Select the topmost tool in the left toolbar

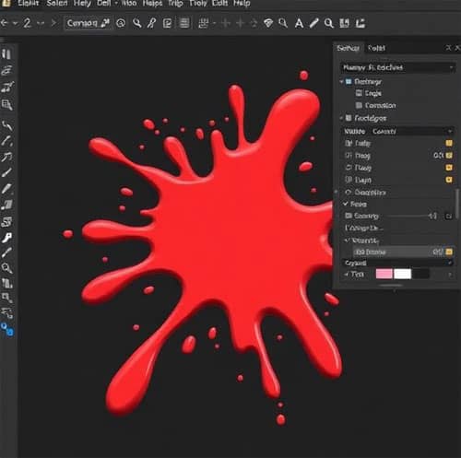point(6,54)
